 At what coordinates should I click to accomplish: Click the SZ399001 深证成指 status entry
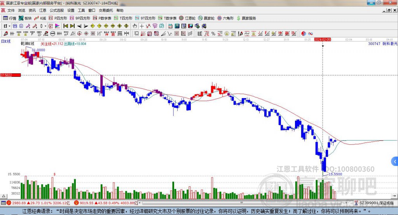(x=374, y=203)
